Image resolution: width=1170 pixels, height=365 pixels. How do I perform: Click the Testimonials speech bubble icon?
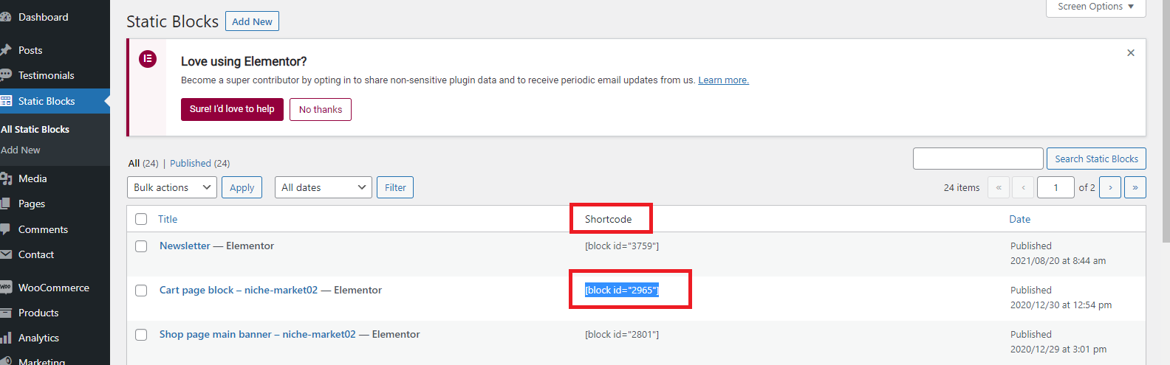click(5, 75)
